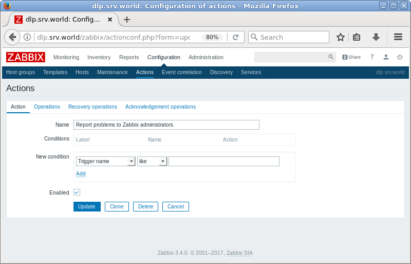Click the 80% zoom level indicator
Viewport: 411px width, 264px height.
click(x=212, y=37)
